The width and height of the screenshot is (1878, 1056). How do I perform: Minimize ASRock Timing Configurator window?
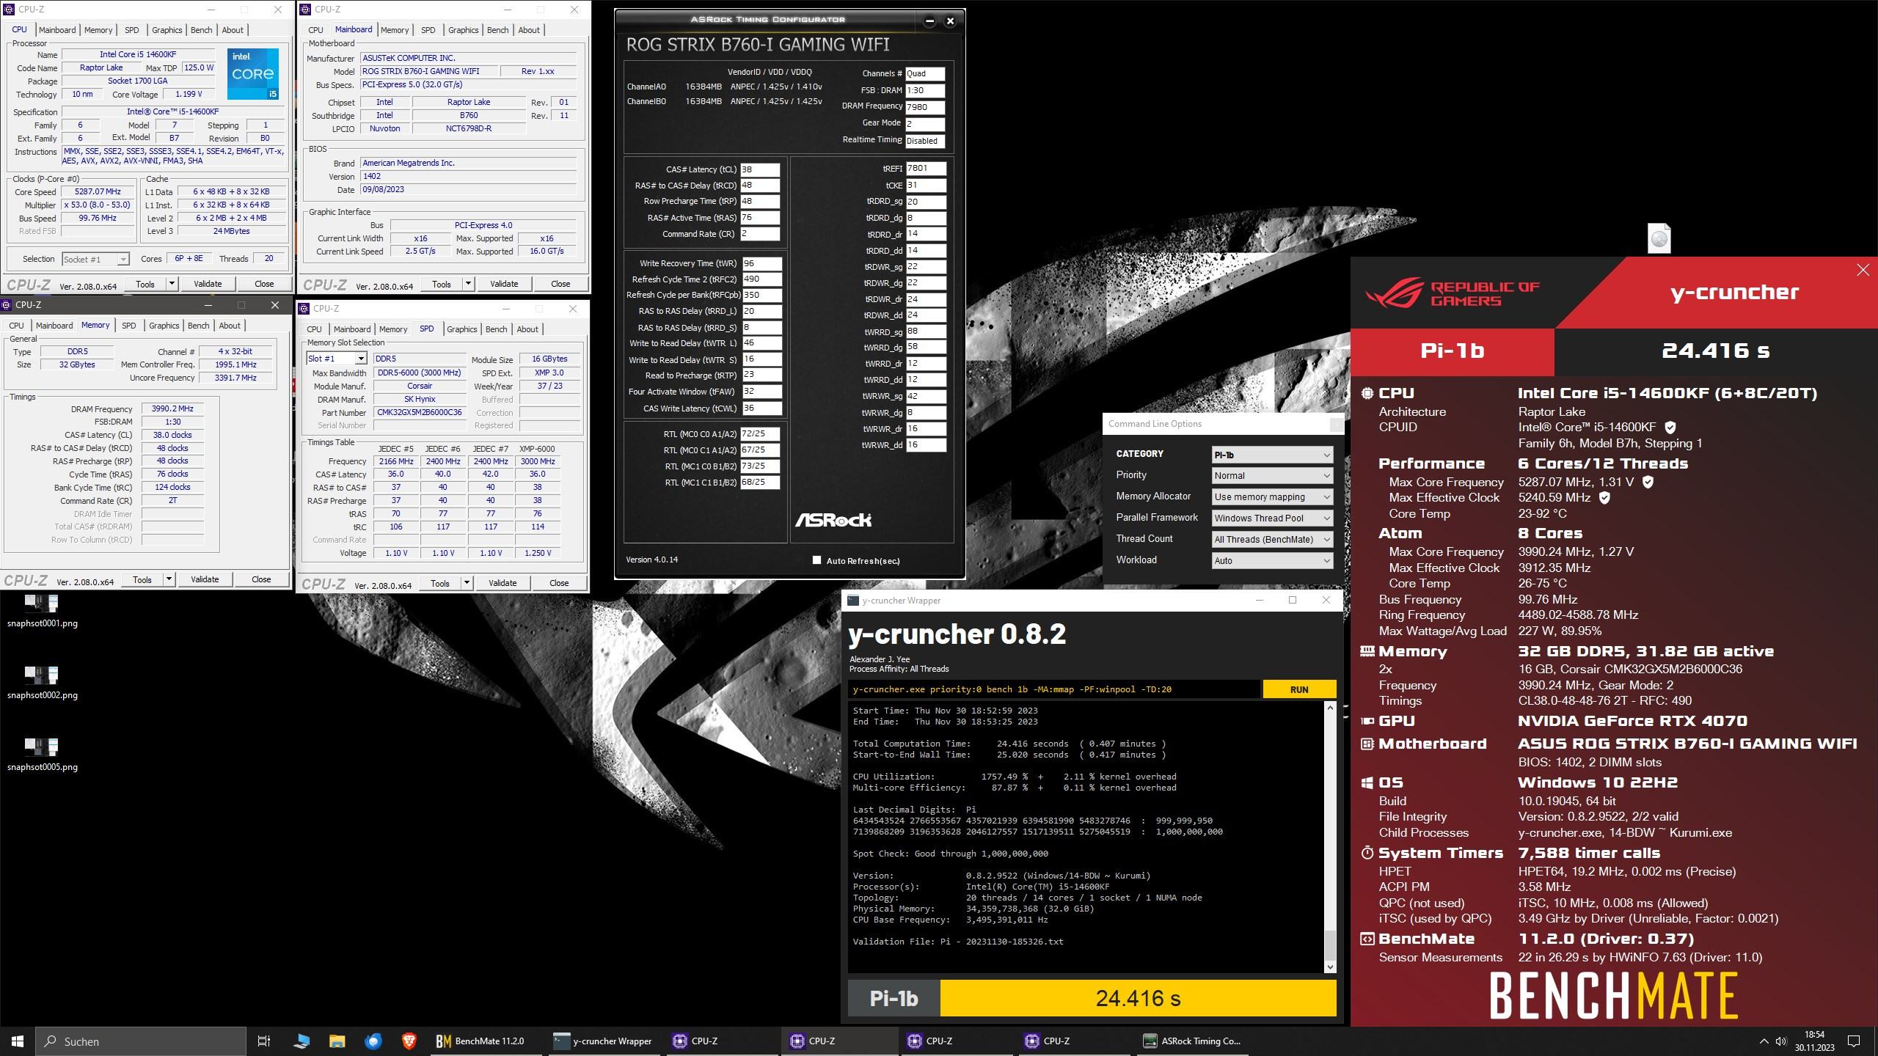point(929,21)
